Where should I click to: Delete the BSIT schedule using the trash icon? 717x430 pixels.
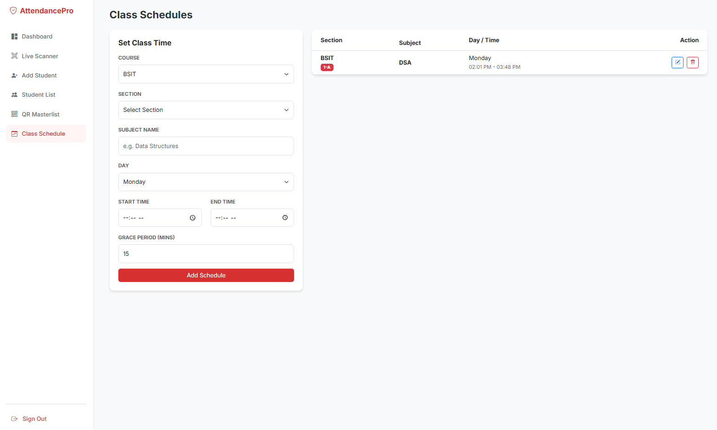click(693, 62)
